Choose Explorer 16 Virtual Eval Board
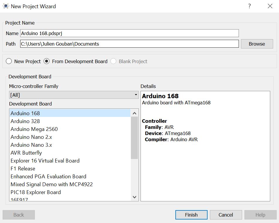Screen dimensions: 279x223 pos(45,160)
